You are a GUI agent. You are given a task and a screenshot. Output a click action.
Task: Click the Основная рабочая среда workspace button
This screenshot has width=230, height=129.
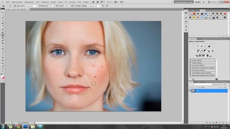[184, 2]
